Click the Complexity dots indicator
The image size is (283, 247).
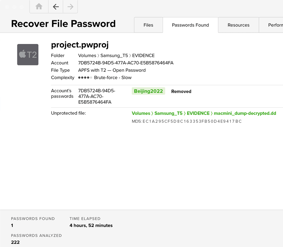(x=85, y=78)
